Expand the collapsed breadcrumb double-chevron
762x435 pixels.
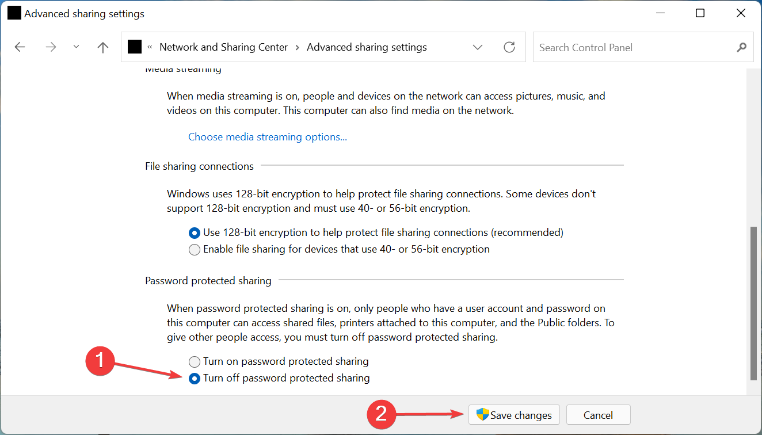point(150,47)
